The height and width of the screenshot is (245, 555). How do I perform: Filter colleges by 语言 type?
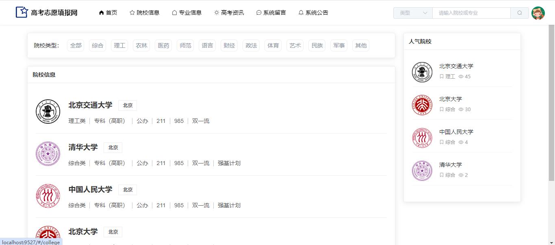point(207,45)
